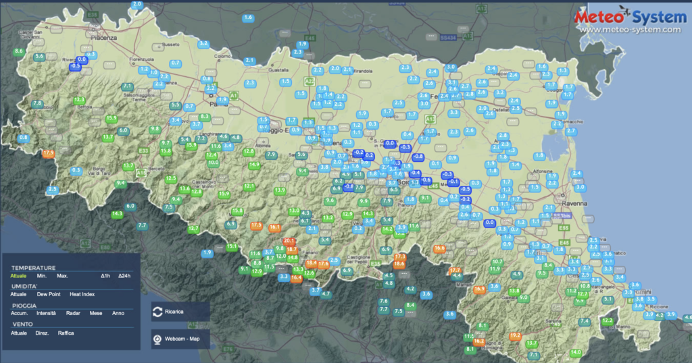
Task: Choose Intensità under Pioggia
Action: (47, 313)
